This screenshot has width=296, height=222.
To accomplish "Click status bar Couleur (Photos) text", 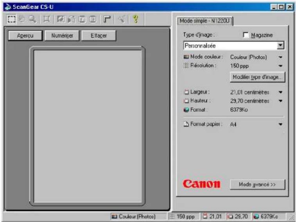I will click(x=137, y=217).
